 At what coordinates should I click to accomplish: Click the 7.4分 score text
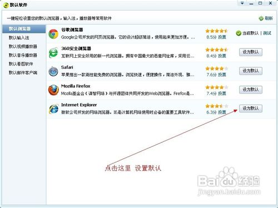[211, 93]
